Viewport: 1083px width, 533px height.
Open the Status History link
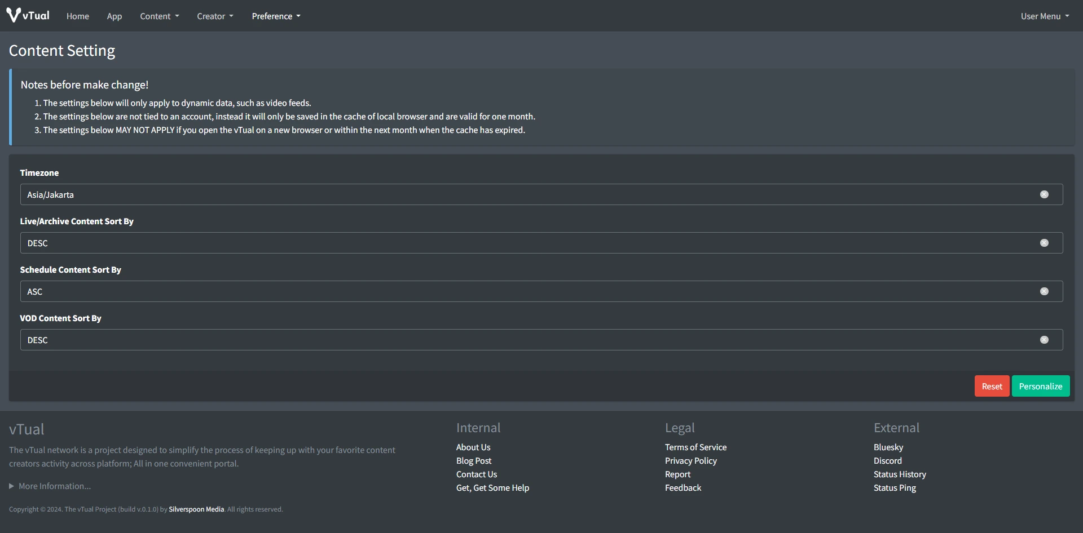[900, 474]
